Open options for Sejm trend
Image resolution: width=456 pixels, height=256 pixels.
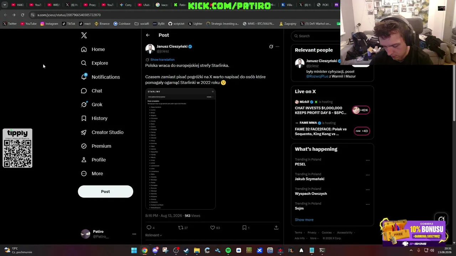pos(368,204)
